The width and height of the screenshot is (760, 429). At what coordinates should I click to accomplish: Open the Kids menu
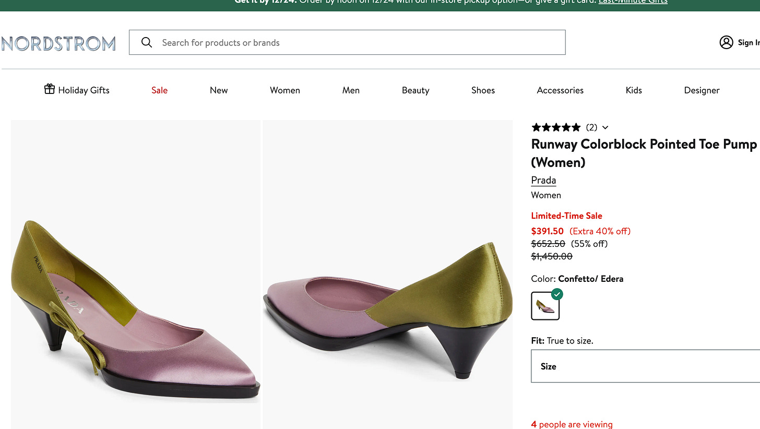click(x=634, y=90)
